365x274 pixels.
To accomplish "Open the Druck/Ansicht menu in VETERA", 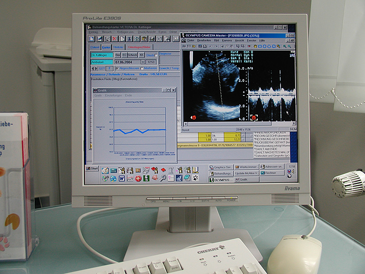I will click(x=146, y=32).
